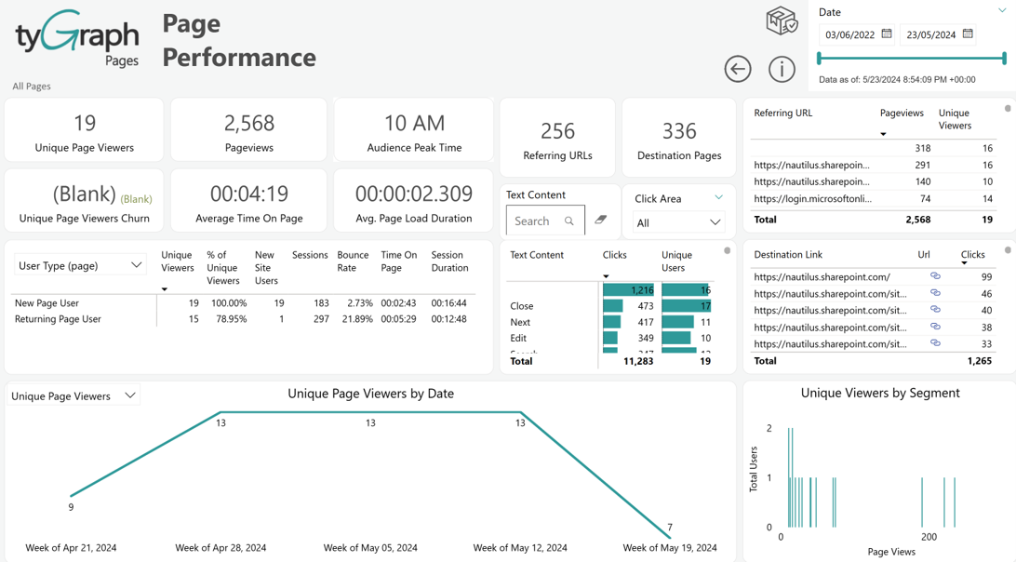Screen dimensions: 1016x562
Task: Click the Bounce Rate column header
Action: coord(353,261)
